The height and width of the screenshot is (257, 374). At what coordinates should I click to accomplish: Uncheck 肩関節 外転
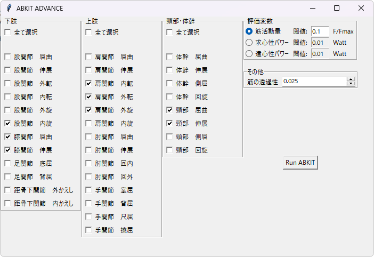[88, 97]
